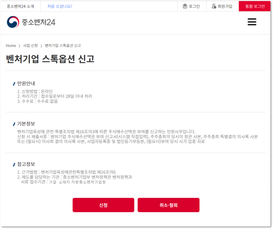Open the hamburger menu
This screenshot has height=229, width=273.
252,22
